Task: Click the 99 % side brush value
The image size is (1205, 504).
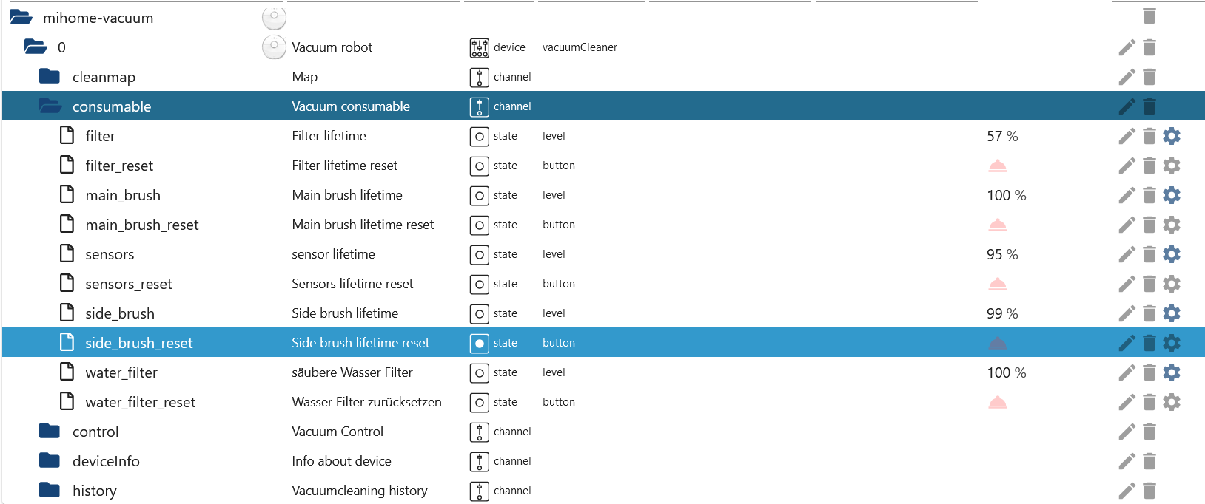Action: (x=1002, y=313)
